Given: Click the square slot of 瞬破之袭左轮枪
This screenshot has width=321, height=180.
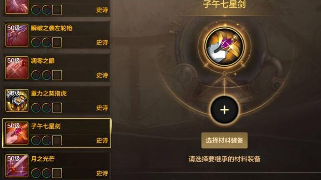Looking at the screenshot, I should click(57, 42).
